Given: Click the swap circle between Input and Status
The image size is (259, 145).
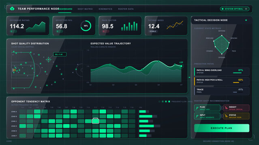Looking at the screenshot, I should [222, 116].
